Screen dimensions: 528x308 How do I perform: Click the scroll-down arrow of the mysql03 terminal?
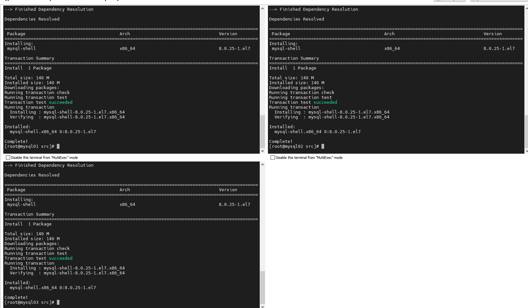click(262, 306)
